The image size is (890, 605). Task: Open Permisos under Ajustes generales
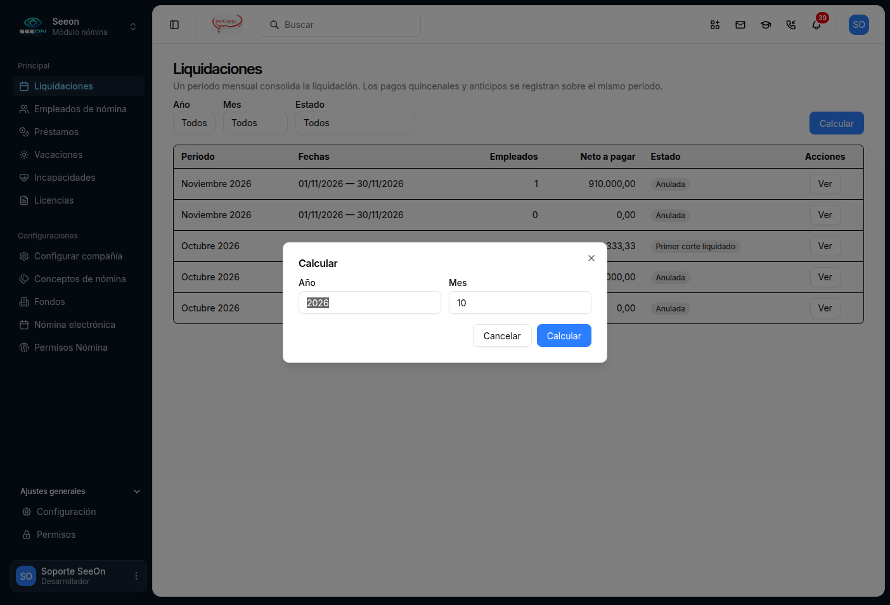pos(80,535)
